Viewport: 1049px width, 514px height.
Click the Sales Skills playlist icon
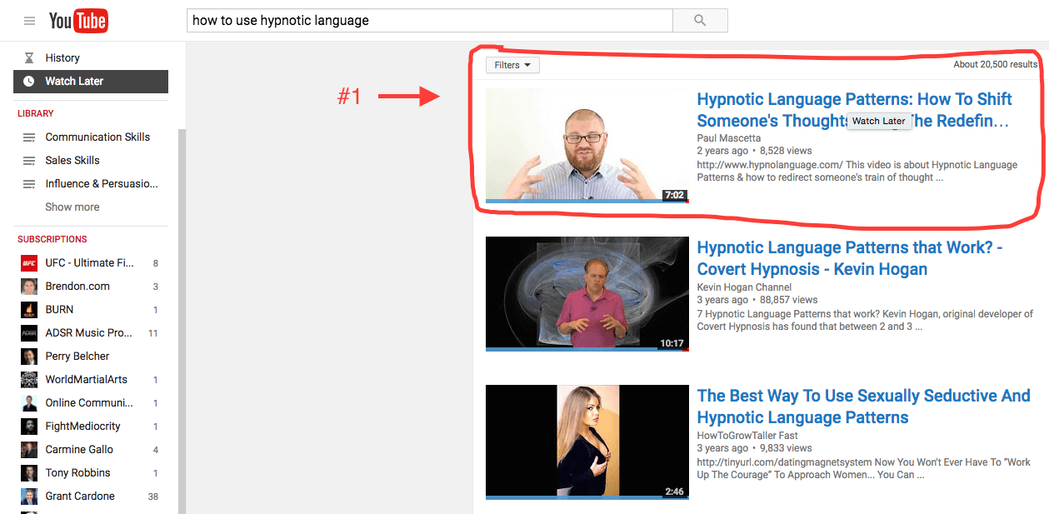point(29,161)
